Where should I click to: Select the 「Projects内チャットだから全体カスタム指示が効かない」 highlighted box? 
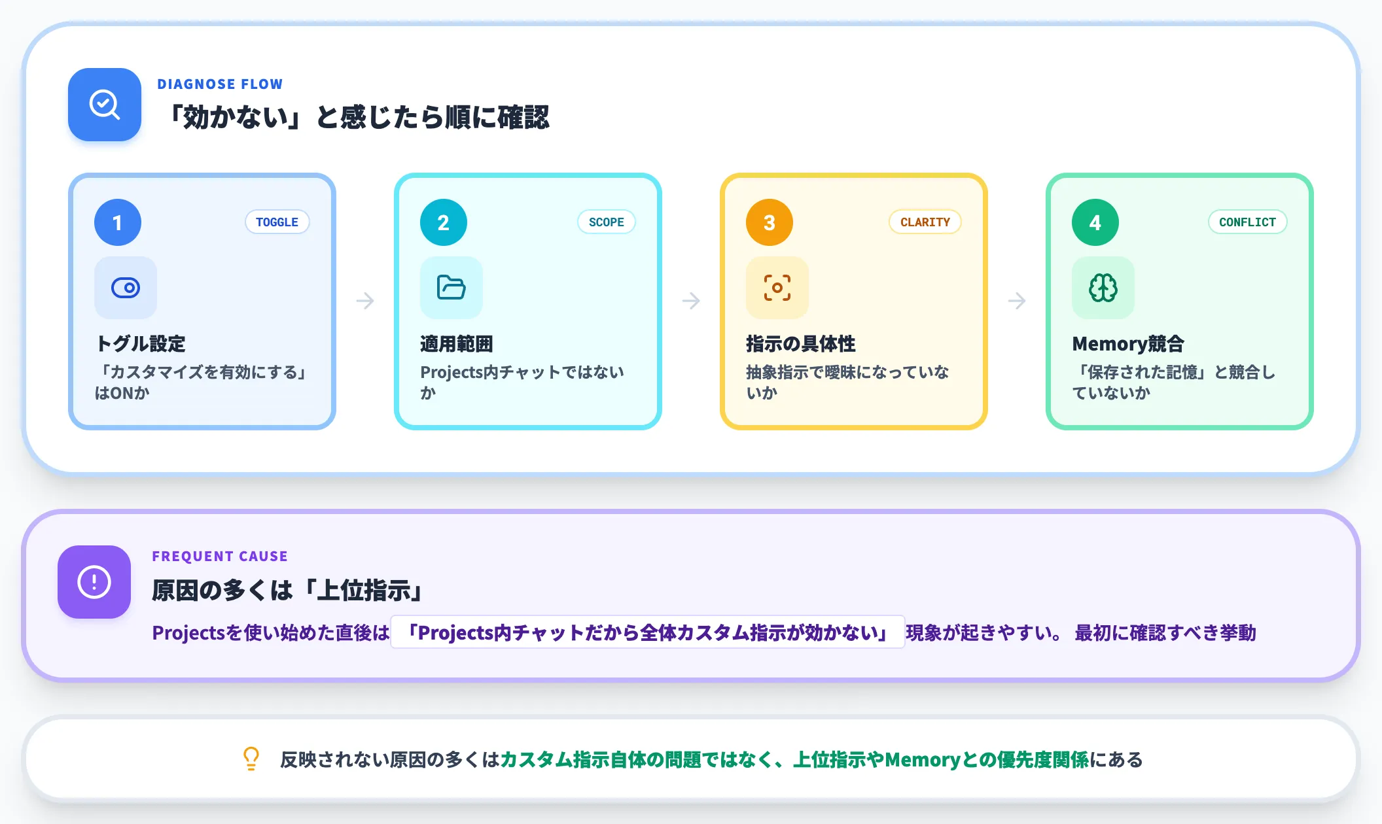(648, 632)
